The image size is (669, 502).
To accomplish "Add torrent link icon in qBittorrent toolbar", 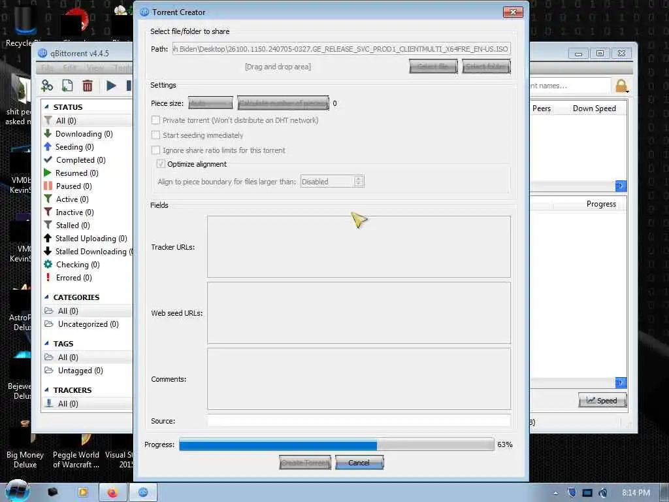I will 47,86.
